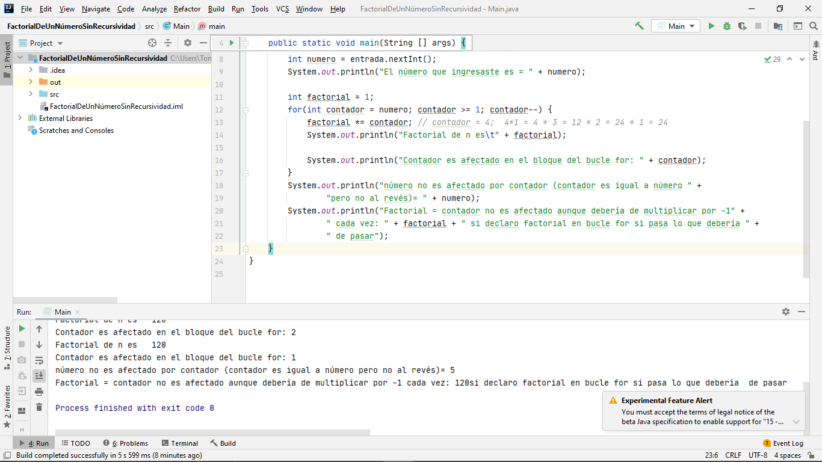Open Run panel settings gear
The width and height of the screenshot is (822, 462).
pos(786,312)
